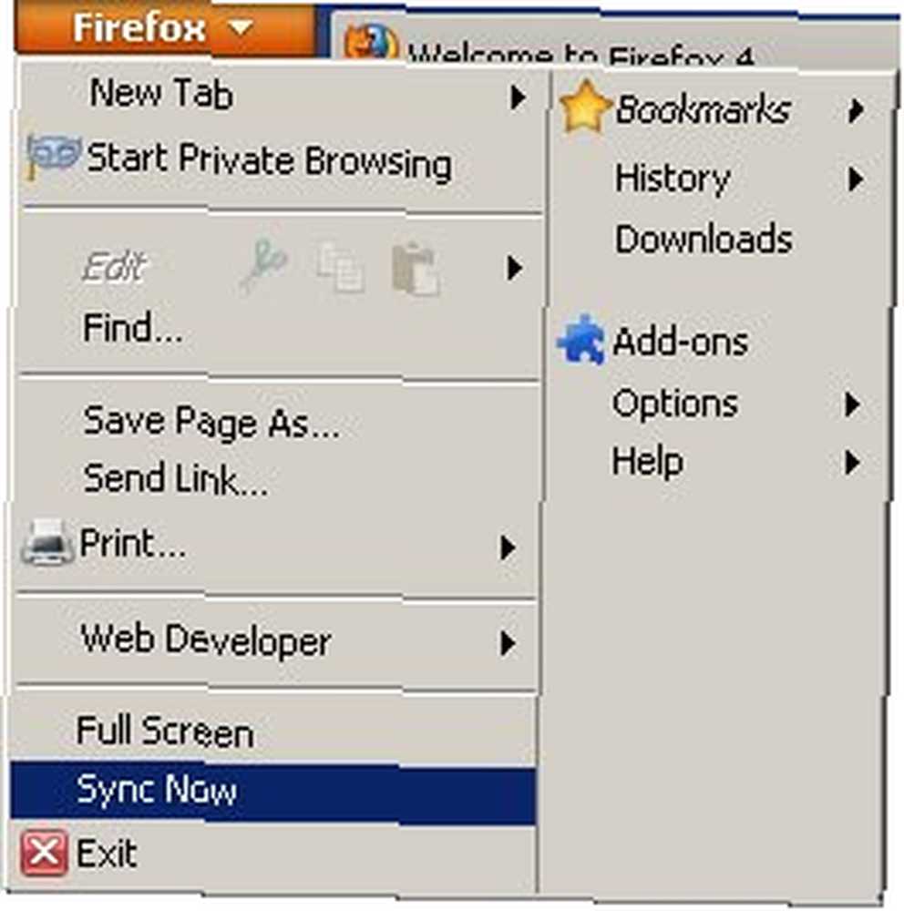904x911 pixels.
Task: Click the Private Browsing mask icon
Action: pyautogui.click(x=52, y=157)
